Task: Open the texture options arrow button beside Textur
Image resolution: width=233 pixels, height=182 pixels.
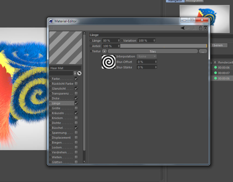Action: (104, 51)
